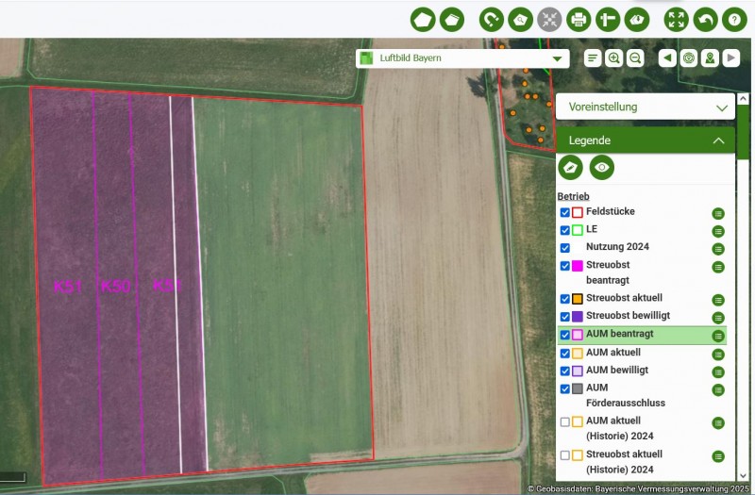Click the previous map extent arrow button

[x=667, y=58]
